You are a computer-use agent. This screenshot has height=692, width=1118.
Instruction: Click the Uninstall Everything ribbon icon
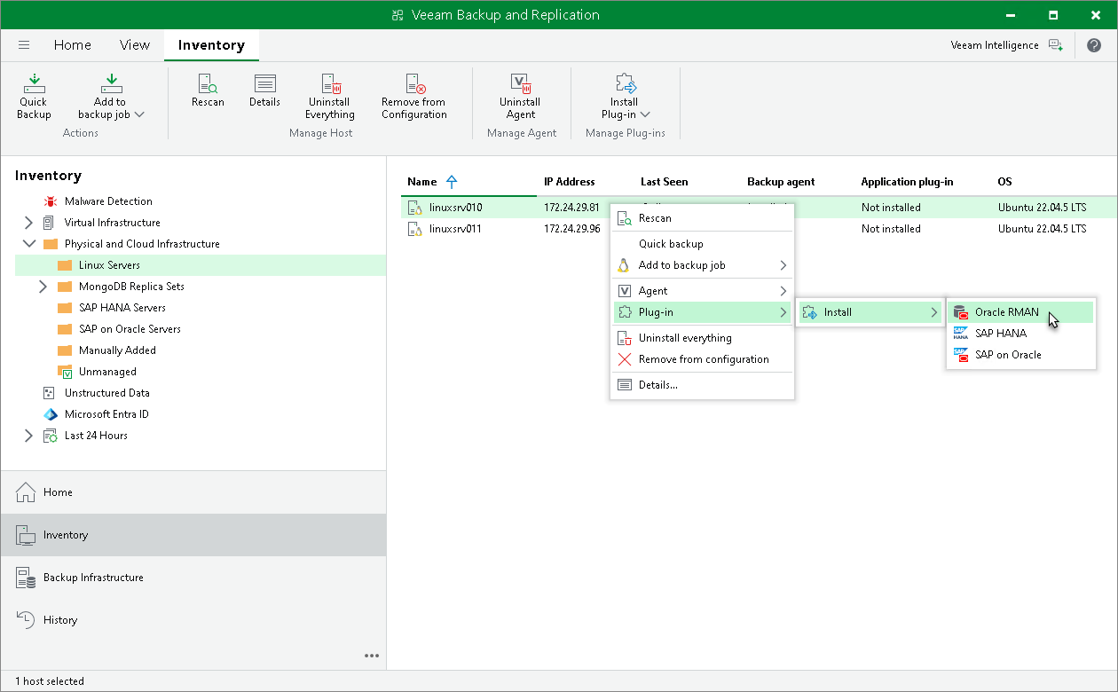330,83
